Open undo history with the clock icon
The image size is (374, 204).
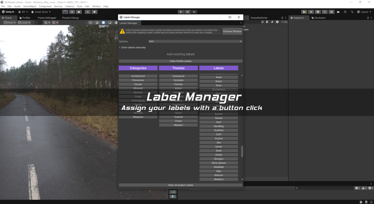click(x=345, y=12)
